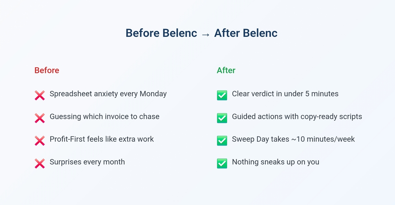Click green checkmark beside Nothing sneaks up
Viewport: 395px width, 205px height.
(x=222, y=163)
